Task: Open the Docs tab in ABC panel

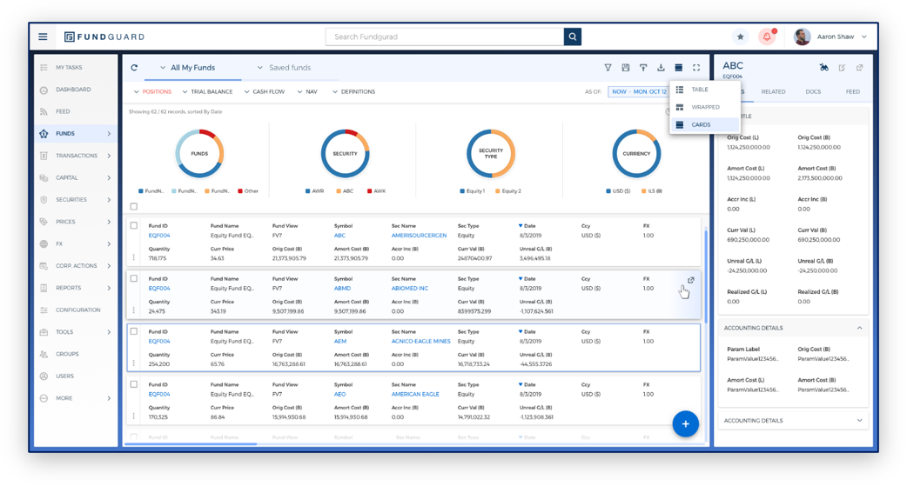Action: click(813, 92)
